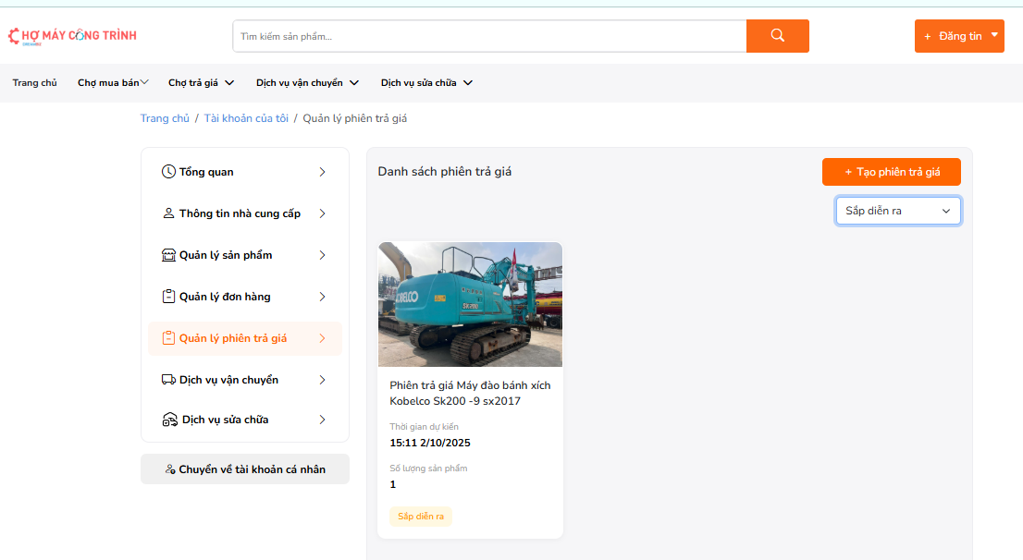Click the truck icon for Dịch vụ vận chuyển

tap(168, 380)
